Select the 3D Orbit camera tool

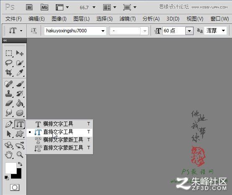pyautogui.click(x=20, y=145)
